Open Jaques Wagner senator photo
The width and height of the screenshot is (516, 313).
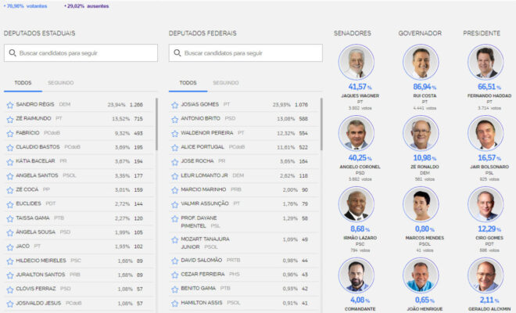(x=357, y=63)
